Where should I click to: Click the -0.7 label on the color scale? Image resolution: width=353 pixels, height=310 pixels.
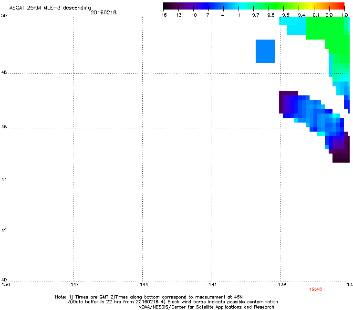coord(254,15)
